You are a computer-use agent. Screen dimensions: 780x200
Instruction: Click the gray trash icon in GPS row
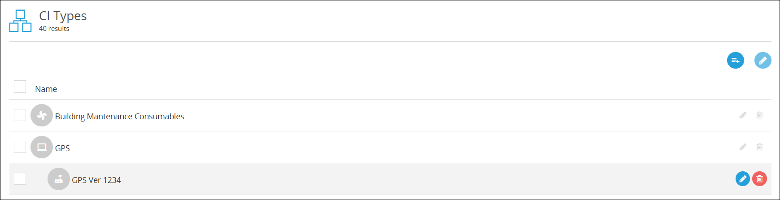pyautogui.click(x=760, y=147)
